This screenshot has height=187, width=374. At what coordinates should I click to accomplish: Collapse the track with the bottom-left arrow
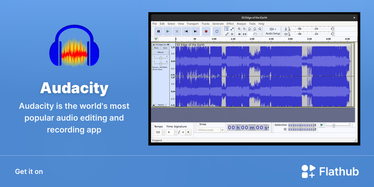(153, 105)
